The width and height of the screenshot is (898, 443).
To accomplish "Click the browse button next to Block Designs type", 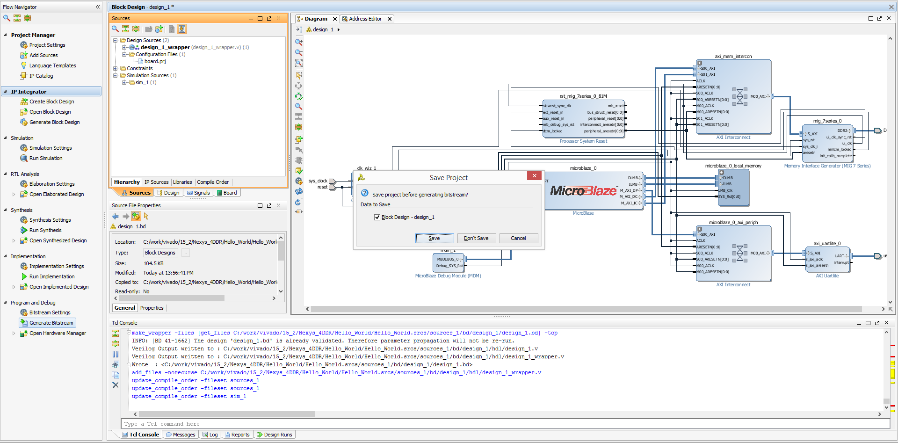I will pyautogui.click(x=186, y=253).
